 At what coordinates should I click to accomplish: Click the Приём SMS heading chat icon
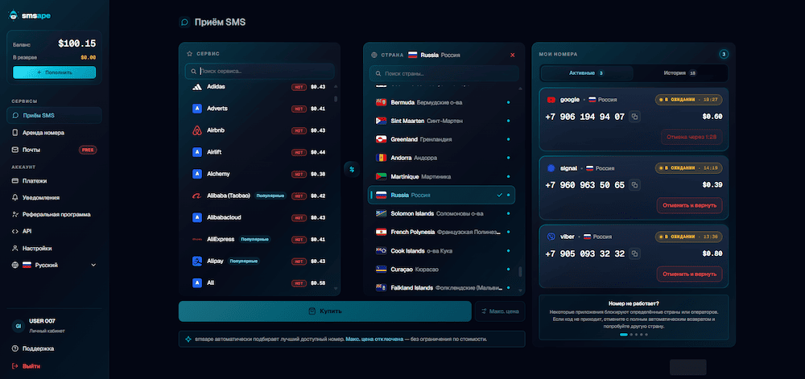click(x=184, y=22)
